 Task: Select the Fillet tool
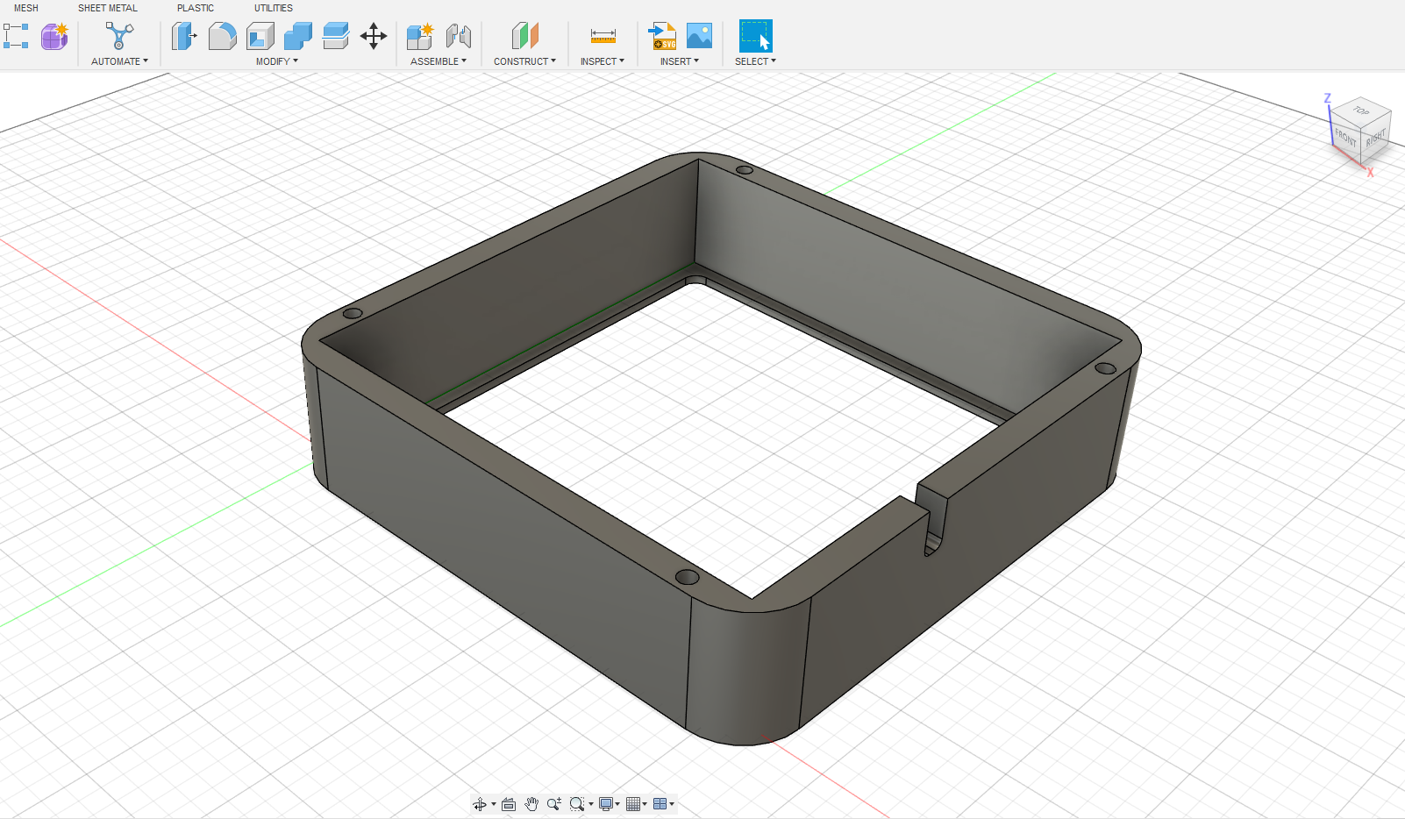(x=223, y=36)
